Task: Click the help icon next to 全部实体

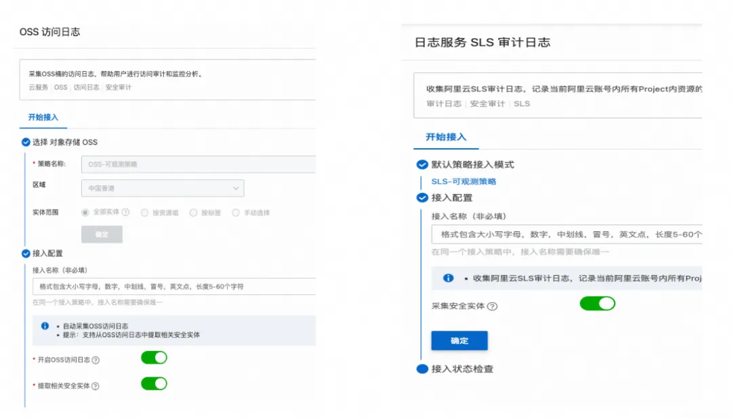Action: (x=125, y=212)
